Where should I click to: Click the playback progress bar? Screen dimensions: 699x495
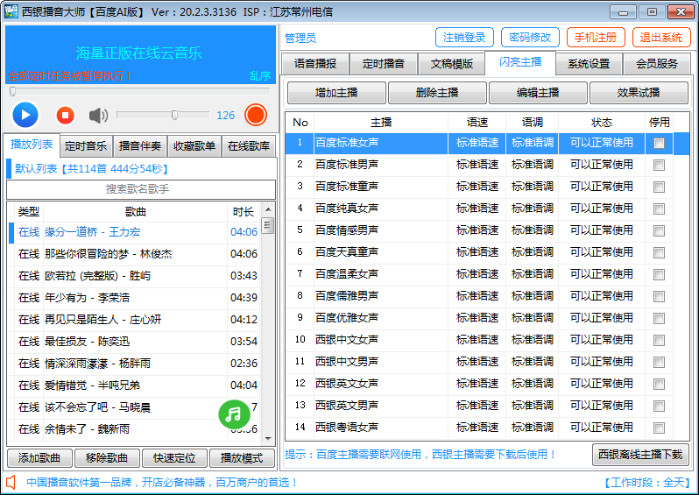[140, 91]
